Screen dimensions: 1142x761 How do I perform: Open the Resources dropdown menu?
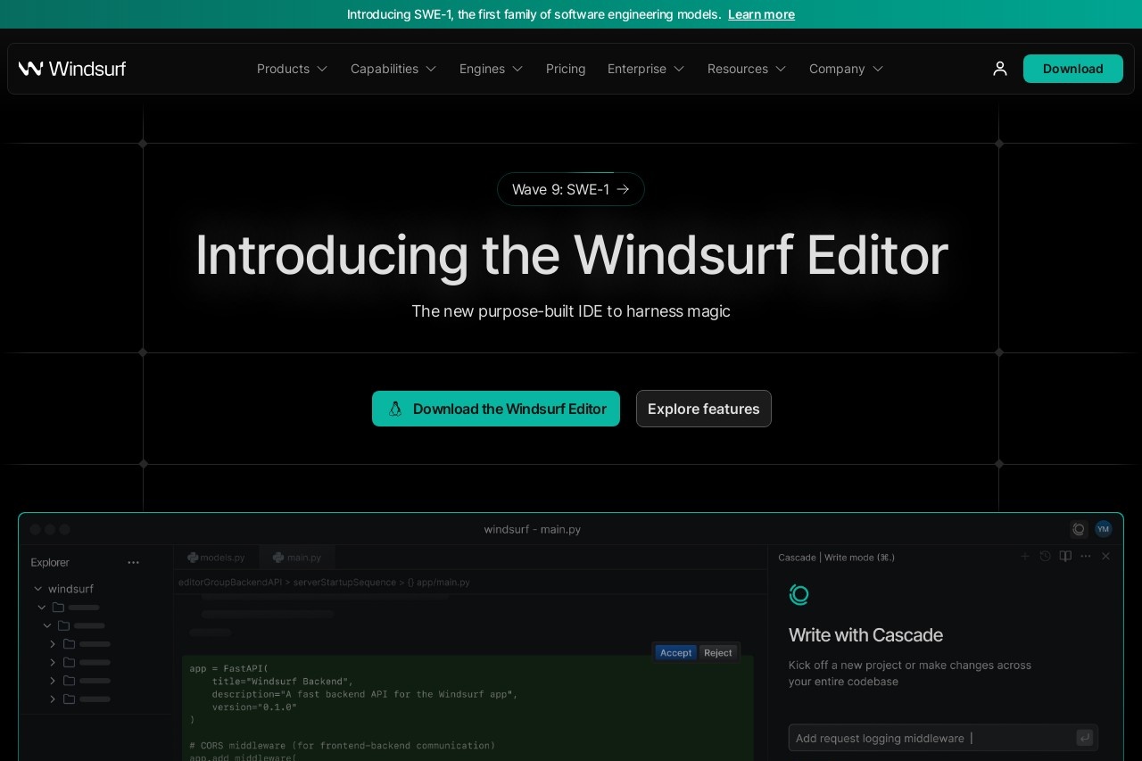tap(747, 69)
